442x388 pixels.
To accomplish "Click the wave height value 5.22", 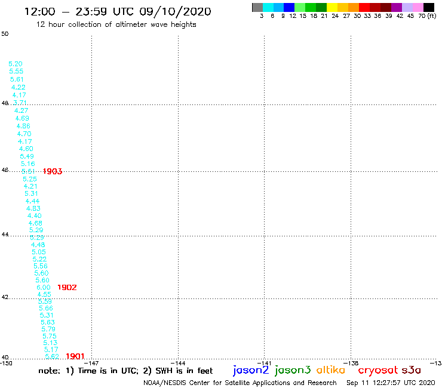I will click(40, 259).
